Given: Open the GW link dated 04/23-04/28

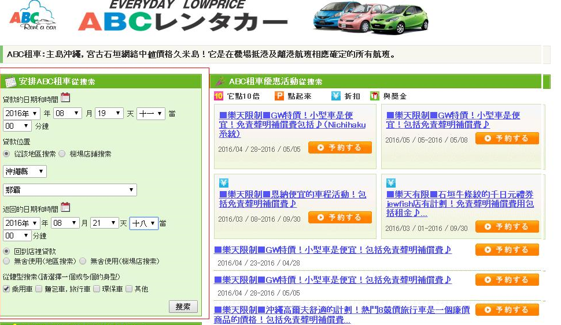Looking at the screenshot, I should pyautogui.click(x=333, y=250).
